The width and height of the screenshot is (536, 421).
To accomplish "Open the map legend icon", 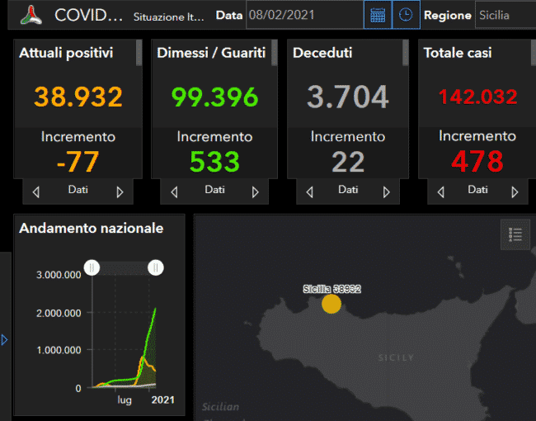I will pyautogui.click(x=515, y=234).
